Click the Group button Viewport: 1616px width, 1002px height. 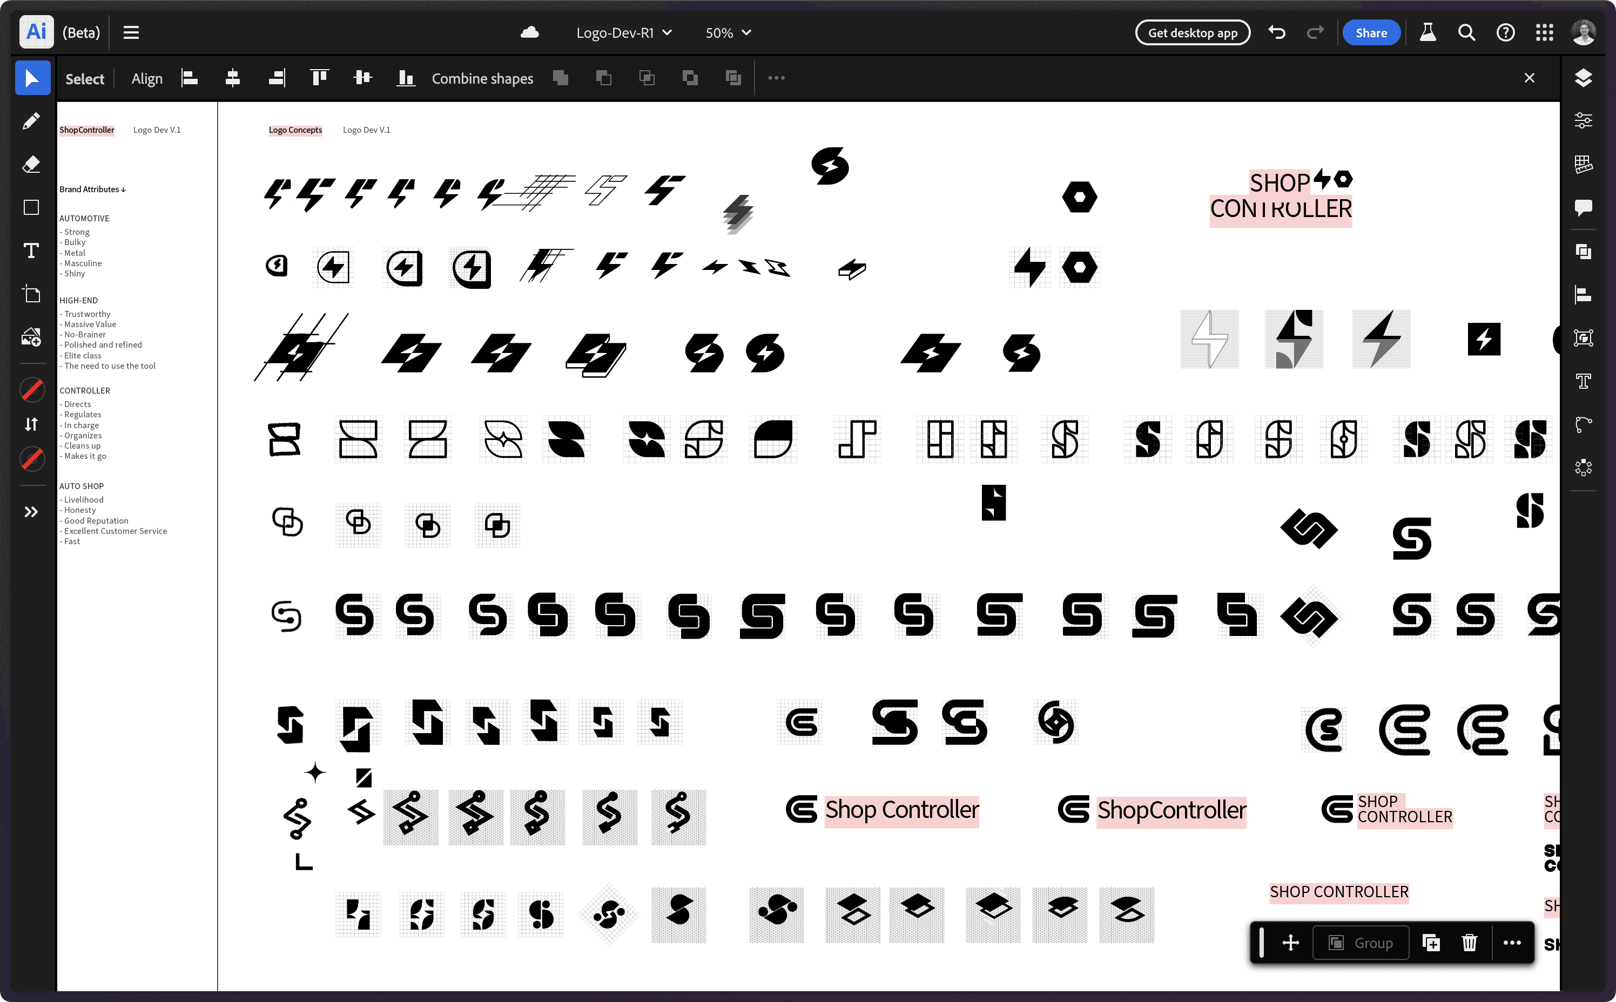tap(1361, 943)
